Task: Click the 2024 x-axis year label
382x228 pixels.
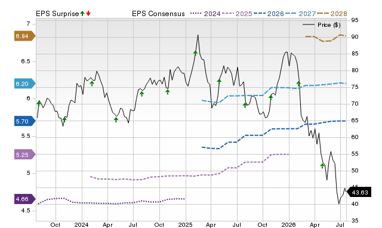Action: point(81,224)
